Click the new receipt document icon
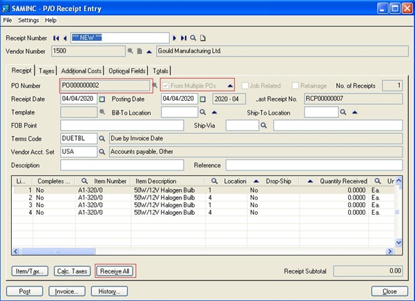 [x=203, y=38]
